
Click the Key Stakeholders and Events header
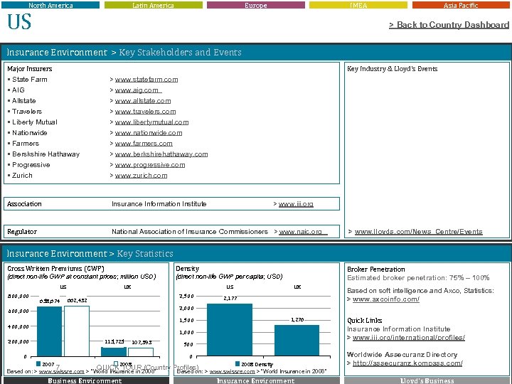click(x=180, y=52)
